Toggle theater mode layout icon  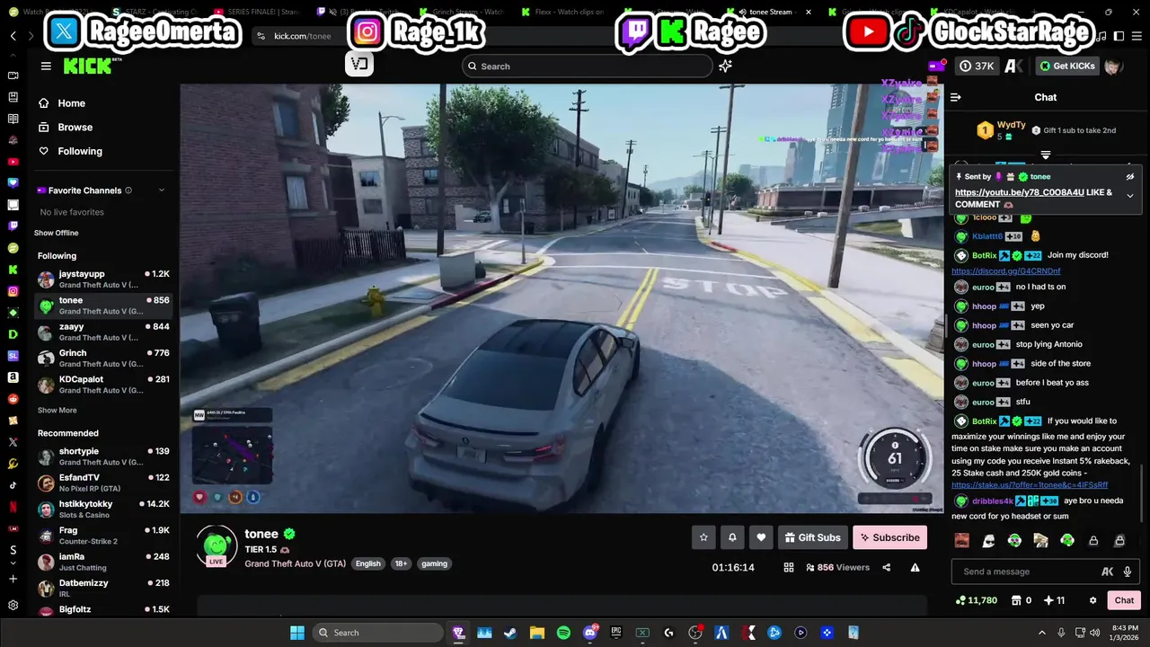click(x=789, y=568)
